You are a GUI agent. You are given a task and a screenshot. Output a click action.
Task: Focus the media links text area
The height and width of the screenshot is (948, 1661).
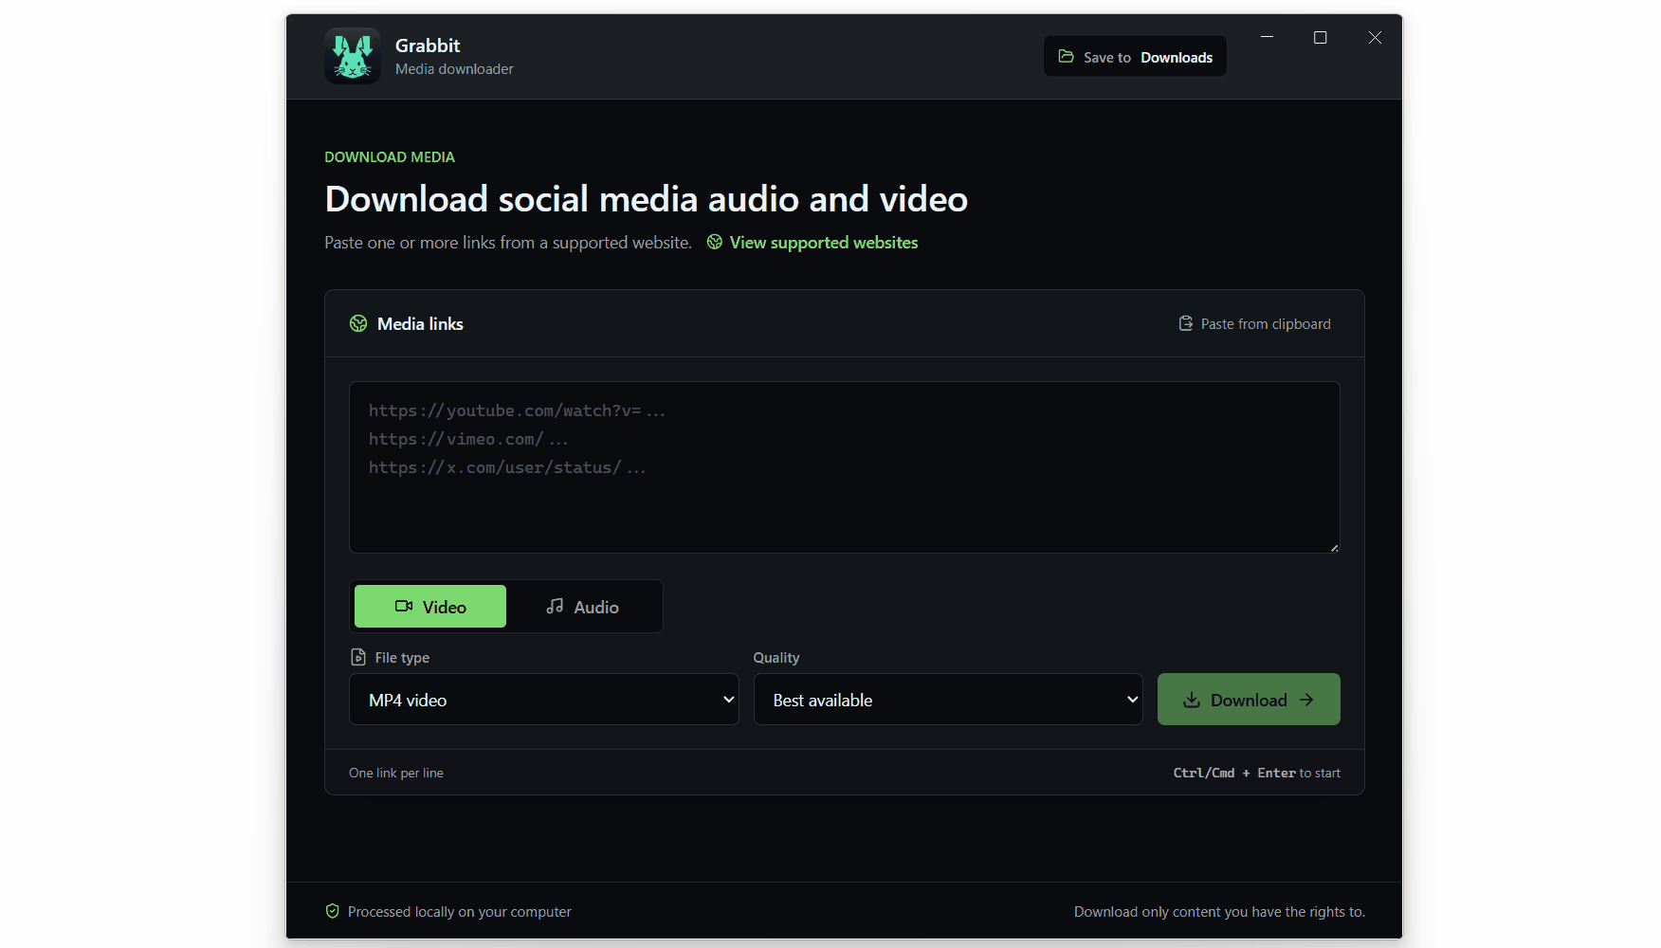(845, 467)
